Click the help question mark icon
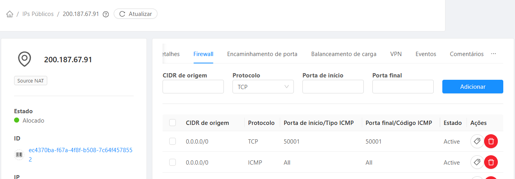Screen dimensions: 515x179 pyautogui.click(x=106, y=14)
